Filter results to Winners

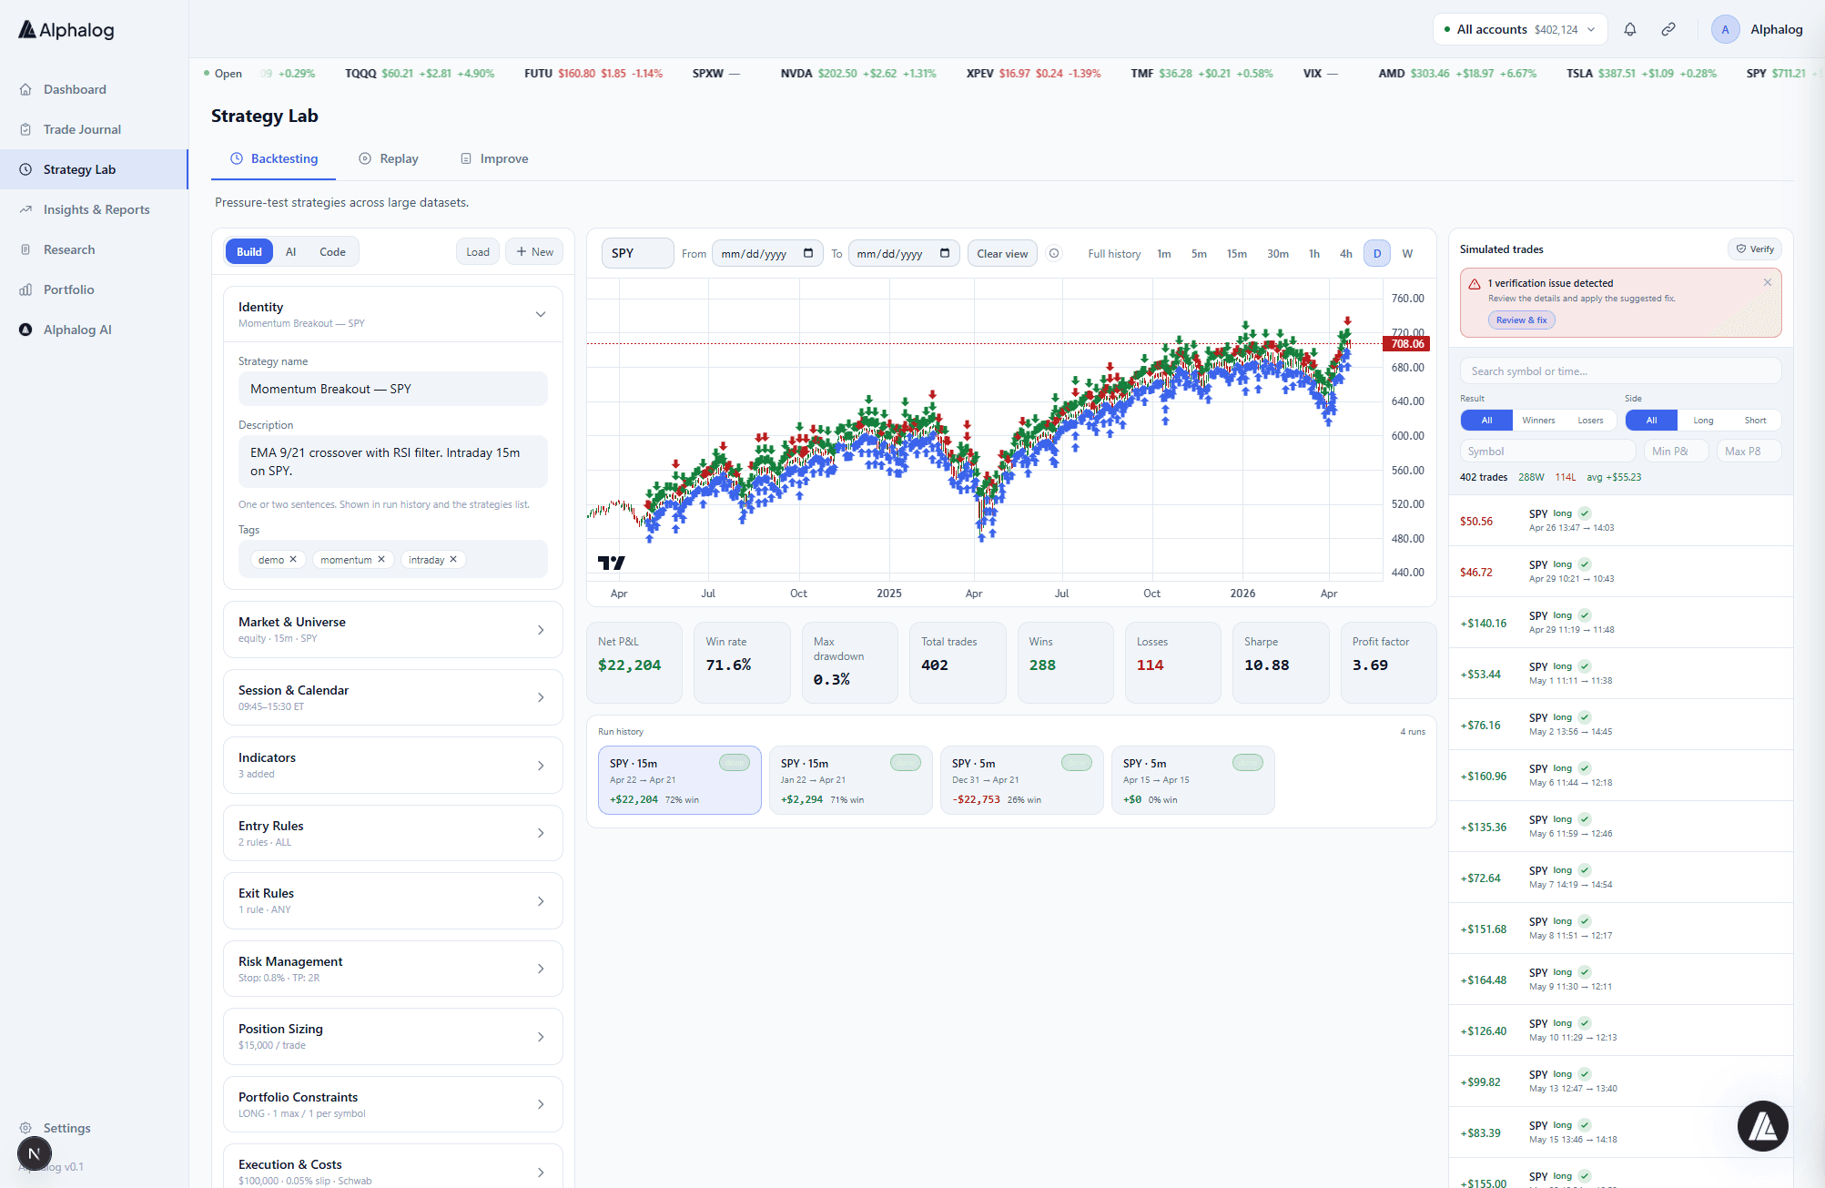click(1538, 420)
